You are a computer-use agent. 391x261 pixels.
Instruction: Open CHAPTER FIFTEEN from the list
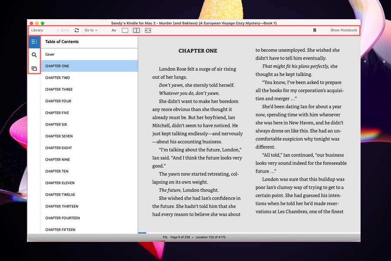point(60,230)
